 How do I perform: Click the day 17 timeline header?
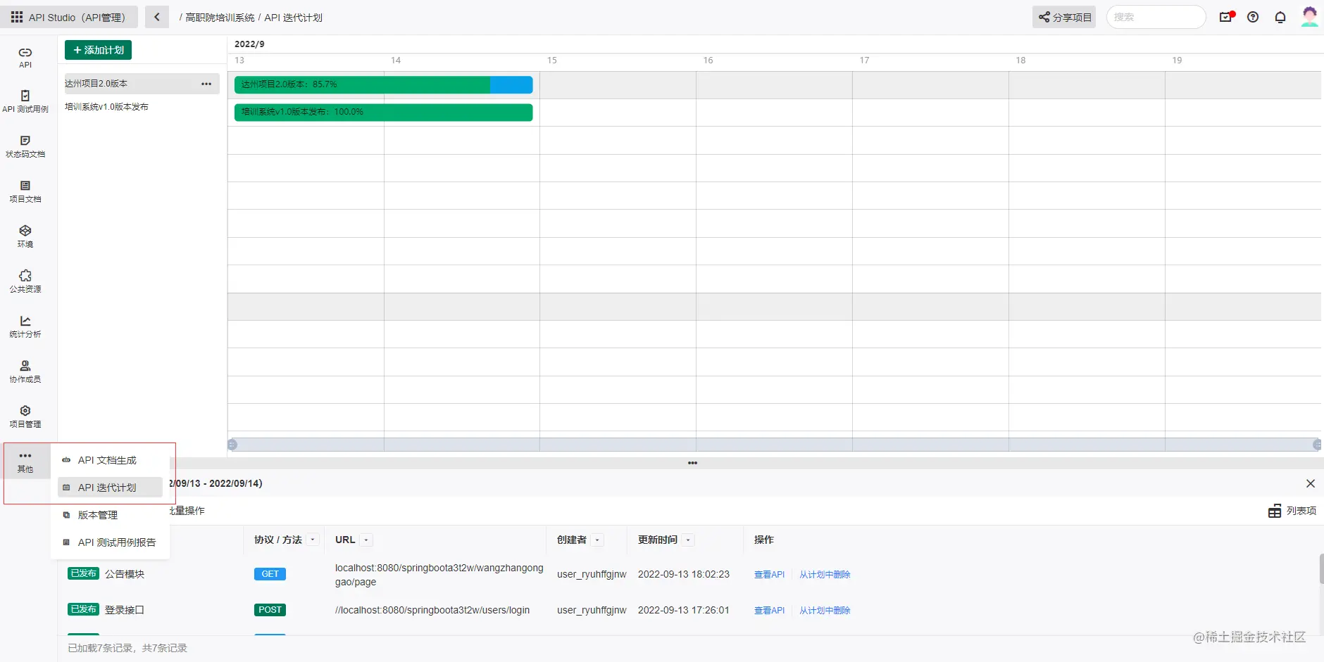coord(864,61)
